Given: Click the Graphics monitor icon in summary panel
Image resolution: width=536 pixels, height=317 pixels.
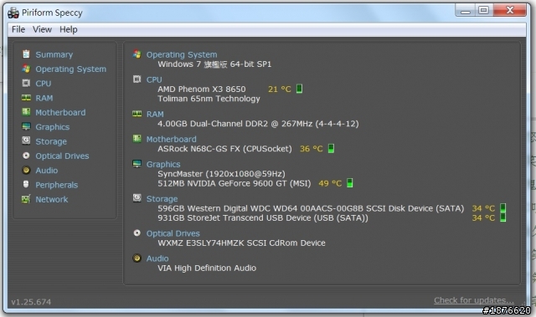Looking at the screenshot, I should [x=137, y=164].
